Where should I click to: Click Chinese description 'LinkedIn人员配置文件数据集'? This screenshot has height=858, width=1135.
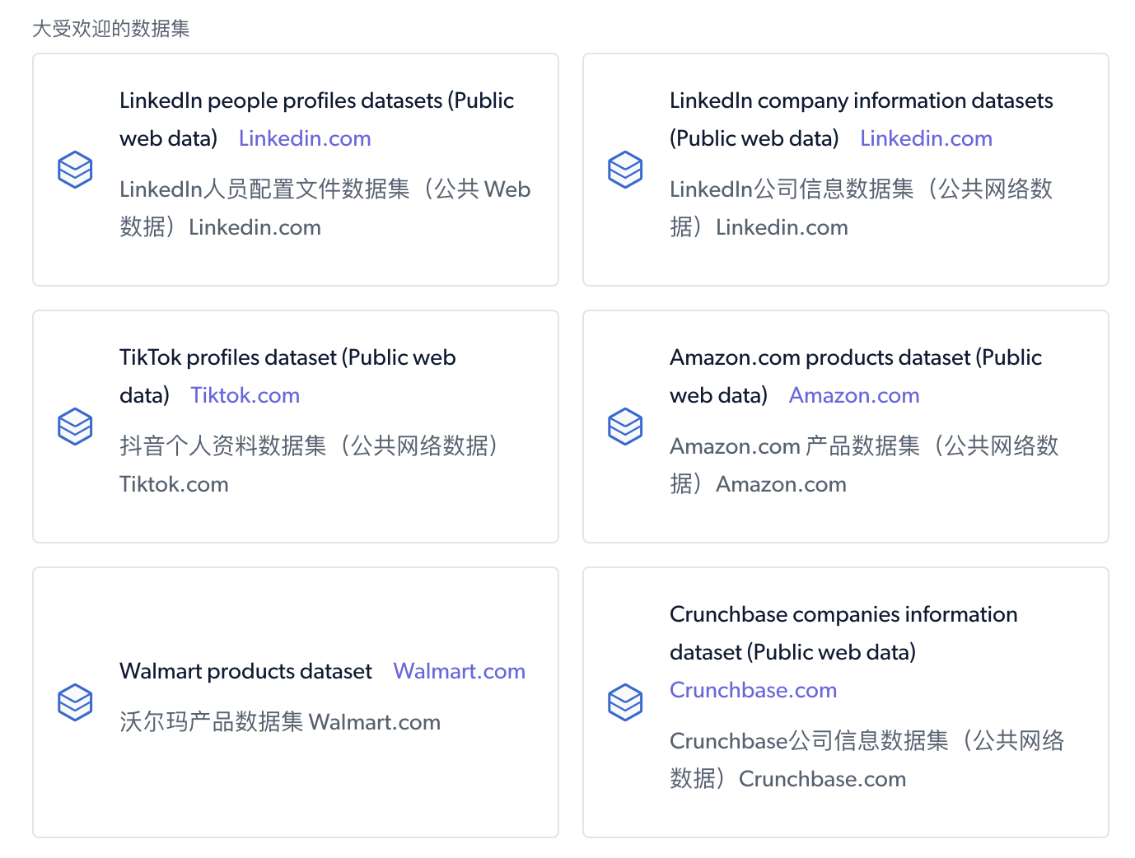(x=264, y=189)
